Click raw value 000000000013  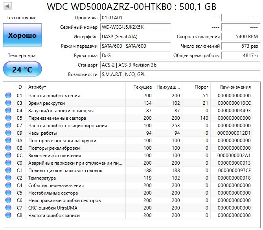[x=234, y=163]
